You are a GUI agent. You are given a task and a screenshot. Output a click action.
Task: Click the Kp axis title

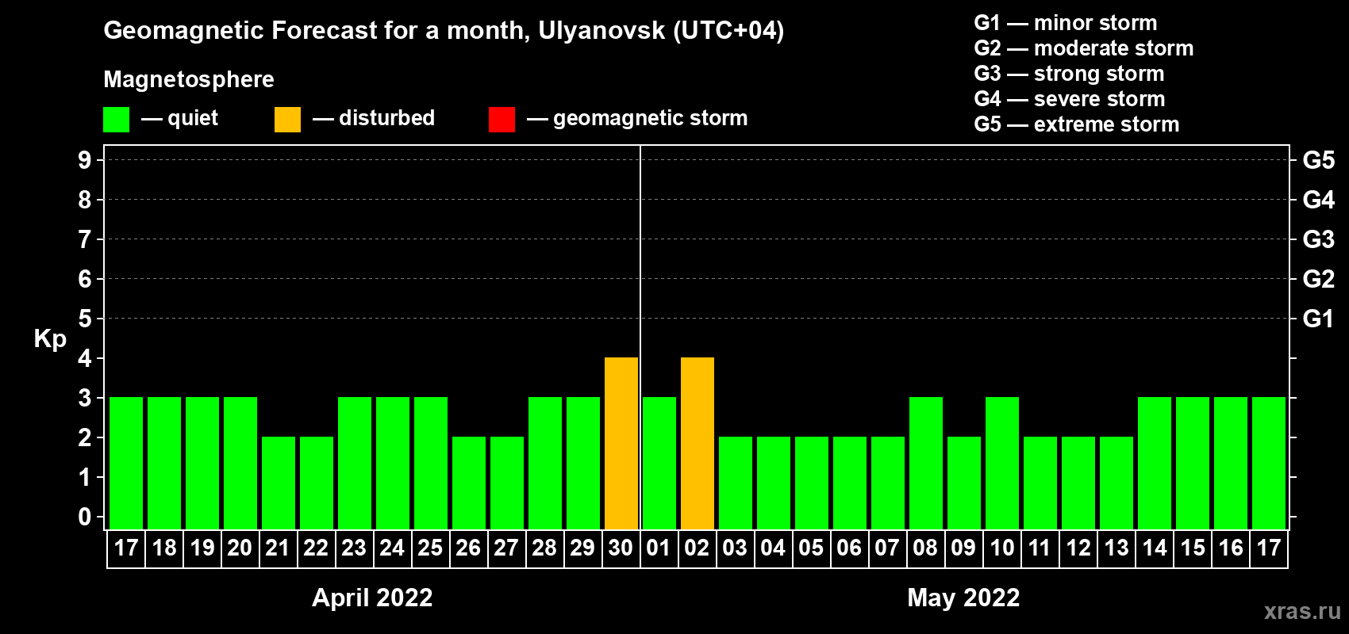(x=50, y=338)
